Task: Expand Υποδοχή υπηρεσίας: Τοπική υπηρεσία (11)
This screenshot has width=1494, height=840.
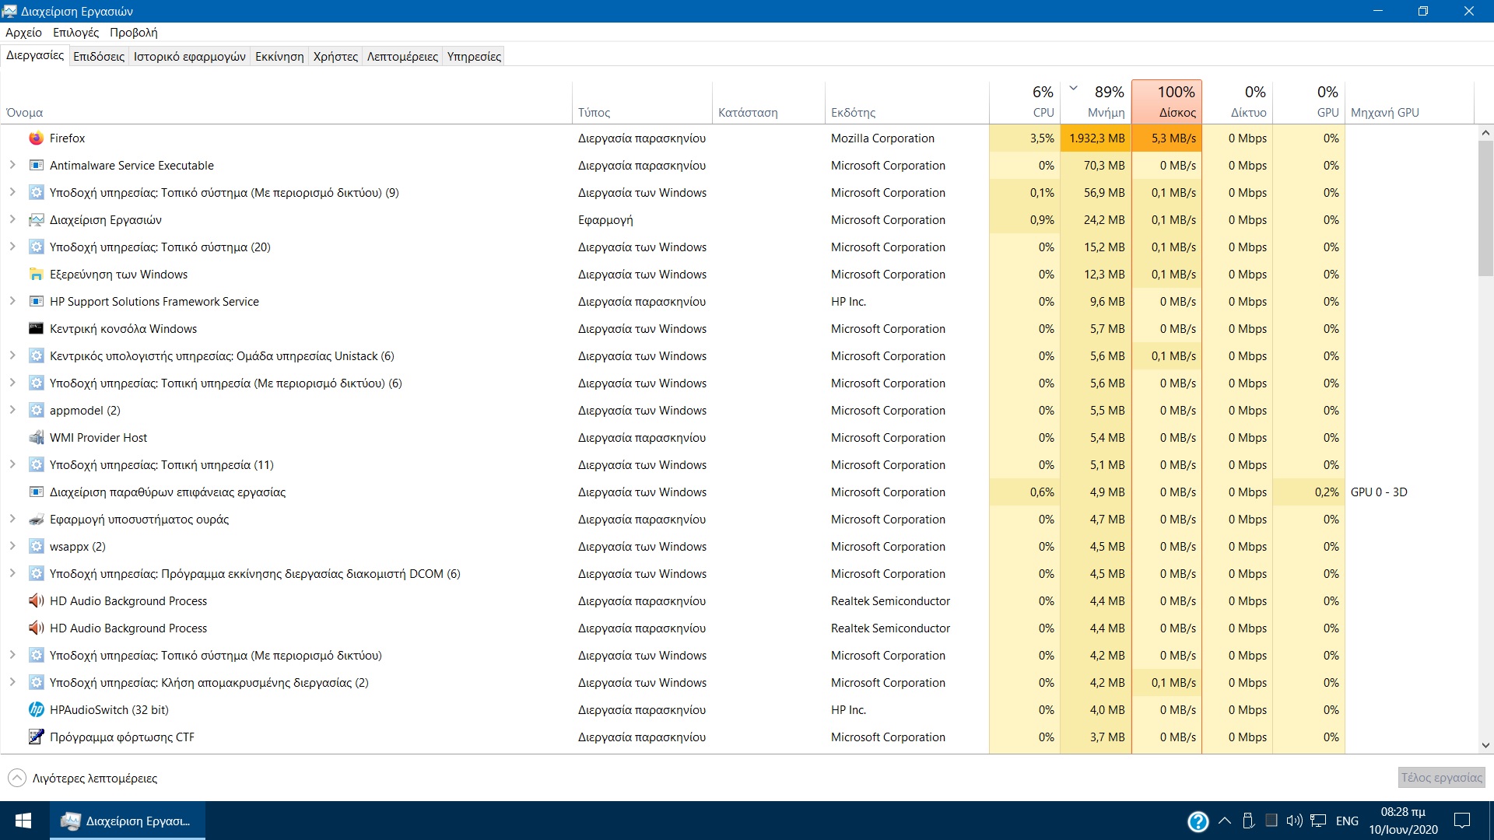Action: [12, 465]
